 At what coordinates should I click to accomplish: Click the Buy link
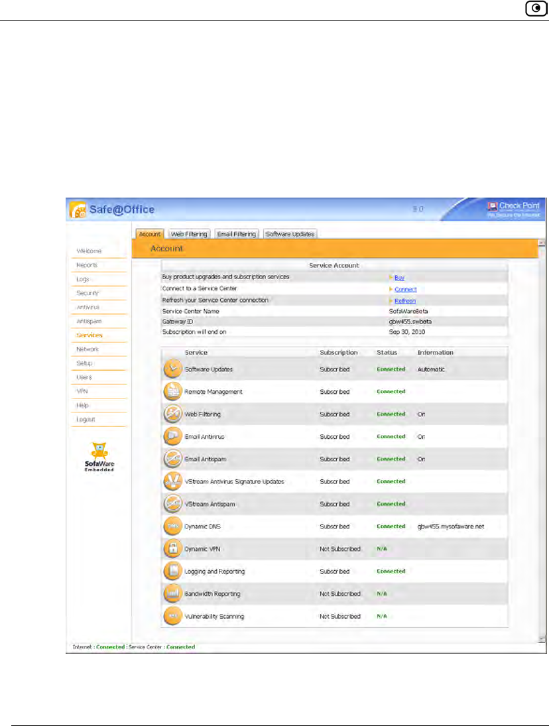coord(399,278)
